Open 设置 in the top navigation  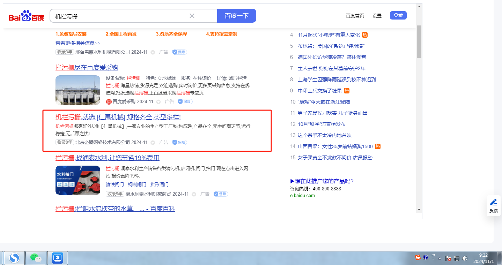point(377,16)
